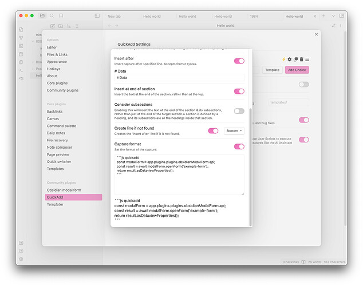Open Editor settings section

coord(52,47)
